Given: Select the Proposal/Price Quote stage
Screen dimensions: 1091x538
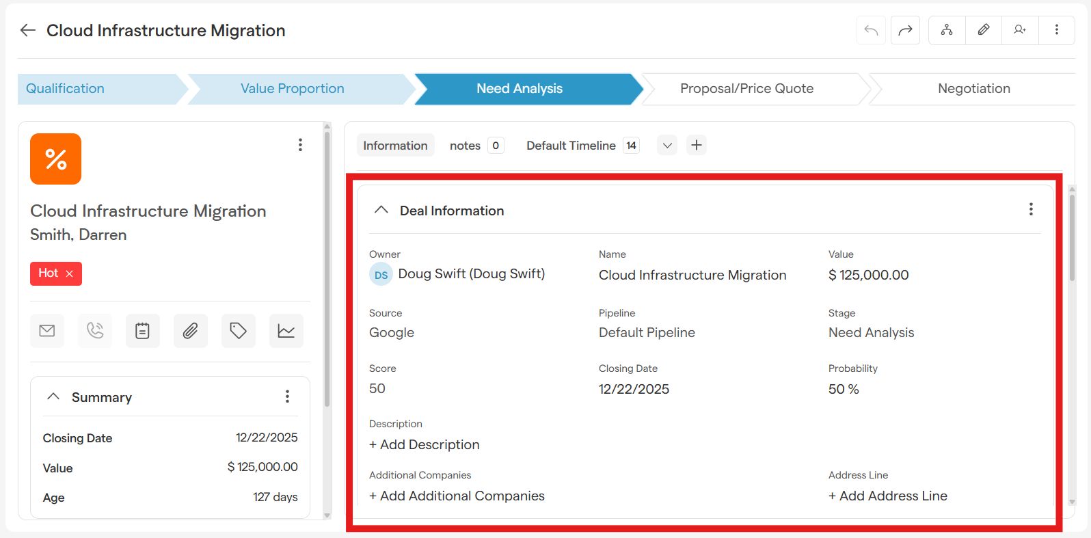Looking at the screenshot, I should [x=746, y=89].
